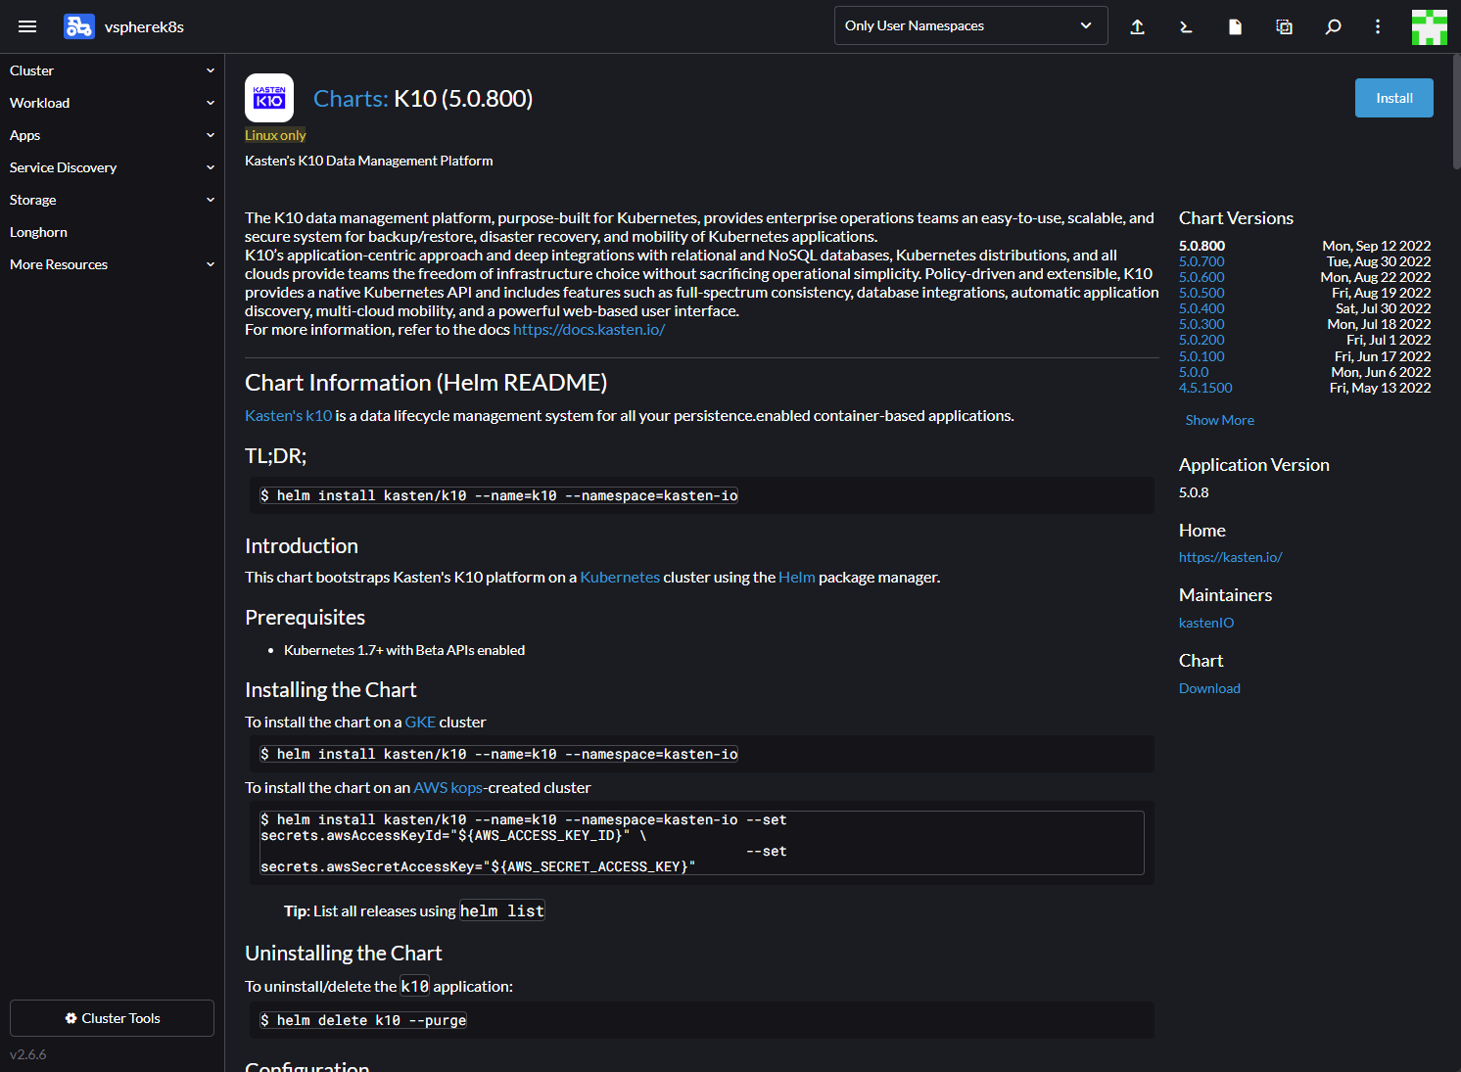This screenshot has width=1461, height=1072.
Task: Open the Cluster Tools button
Action: click(112, 1018)
